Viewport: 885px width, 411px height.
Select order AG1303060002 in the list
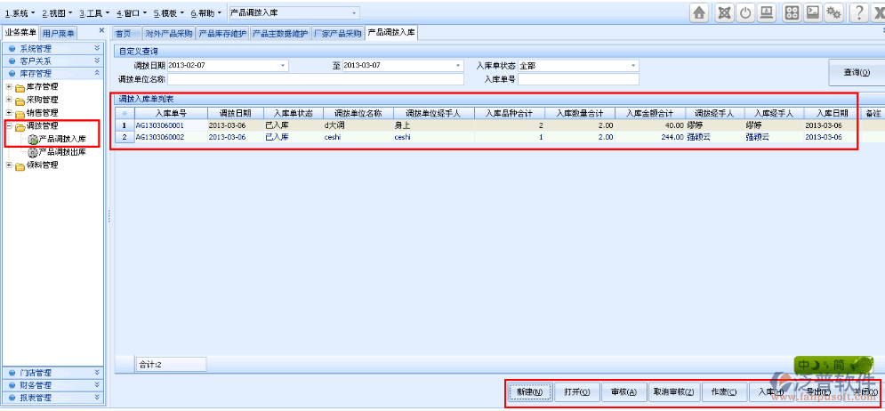click(160, 137)
